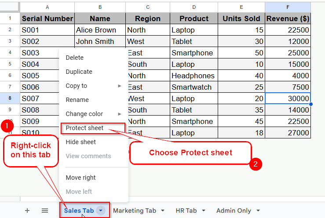Click the cell containing Alice Brown
Screen dimensions: 325x218
tap(100, 30)
